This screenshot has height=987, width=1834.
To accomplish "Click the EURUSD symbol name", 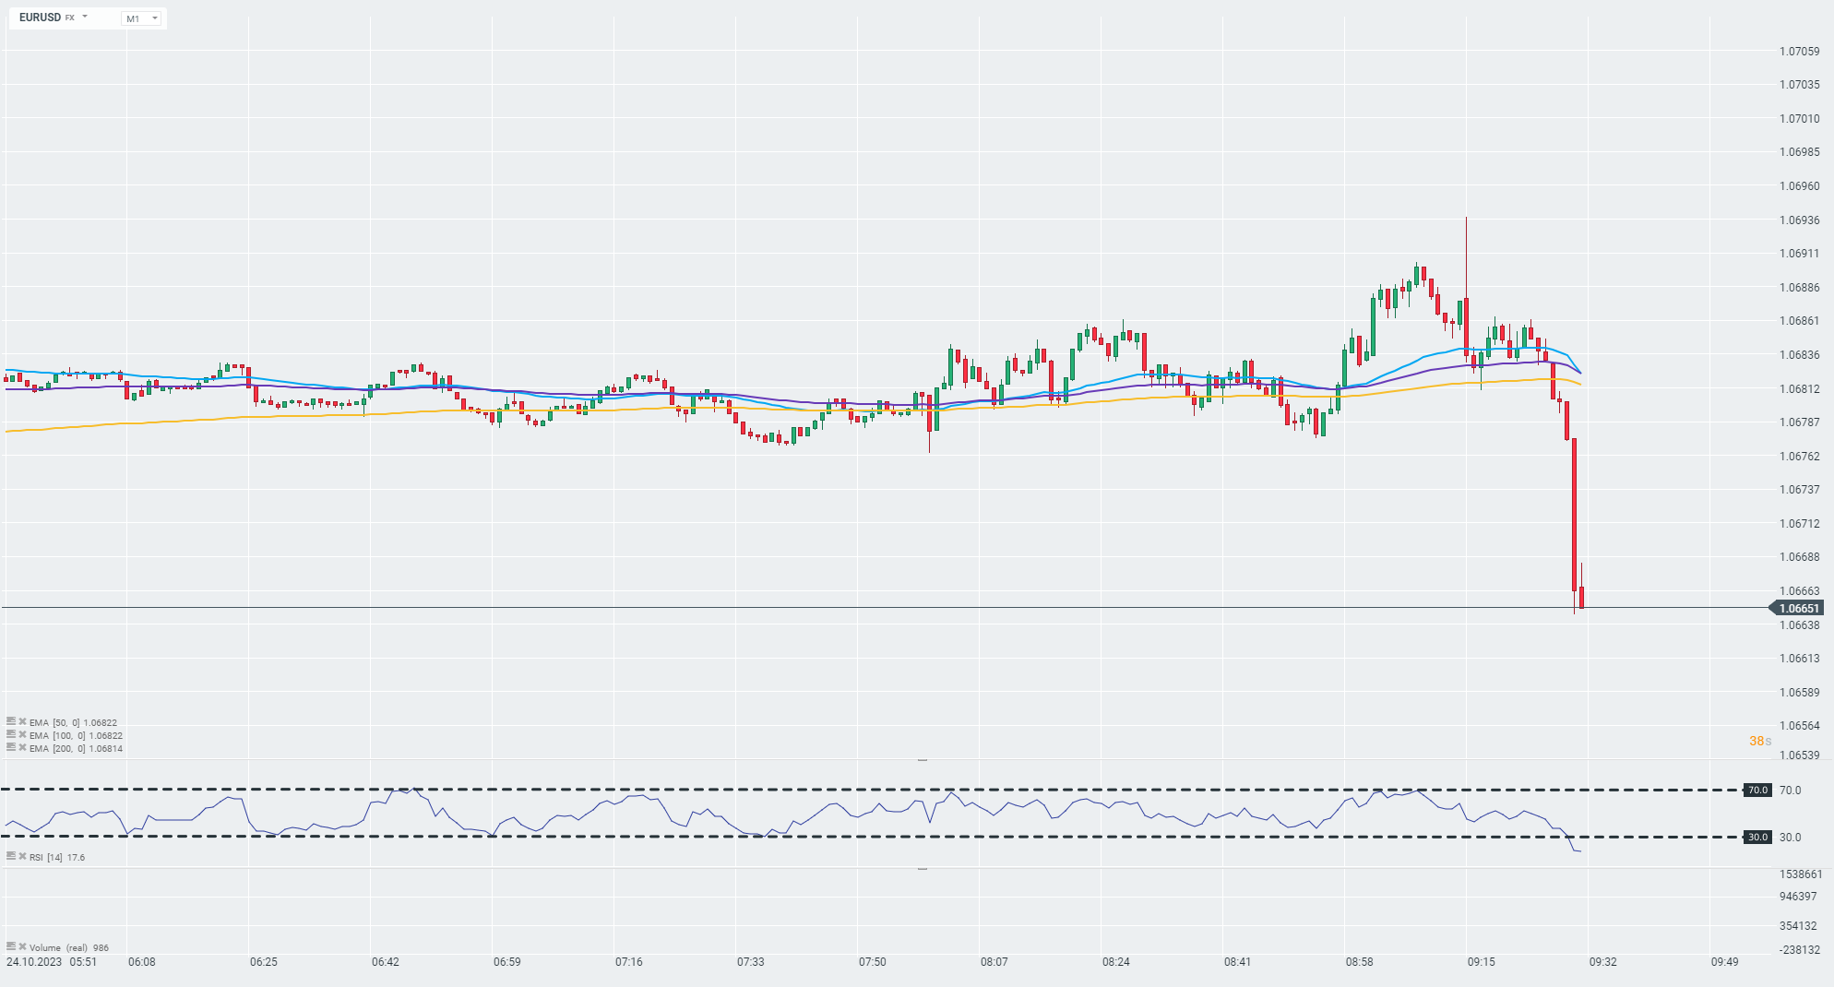I will [40, 18].
